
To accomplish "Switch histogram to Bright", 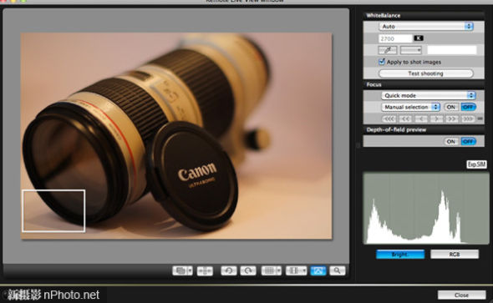I will pyautogui.click(x=400, y=255).
